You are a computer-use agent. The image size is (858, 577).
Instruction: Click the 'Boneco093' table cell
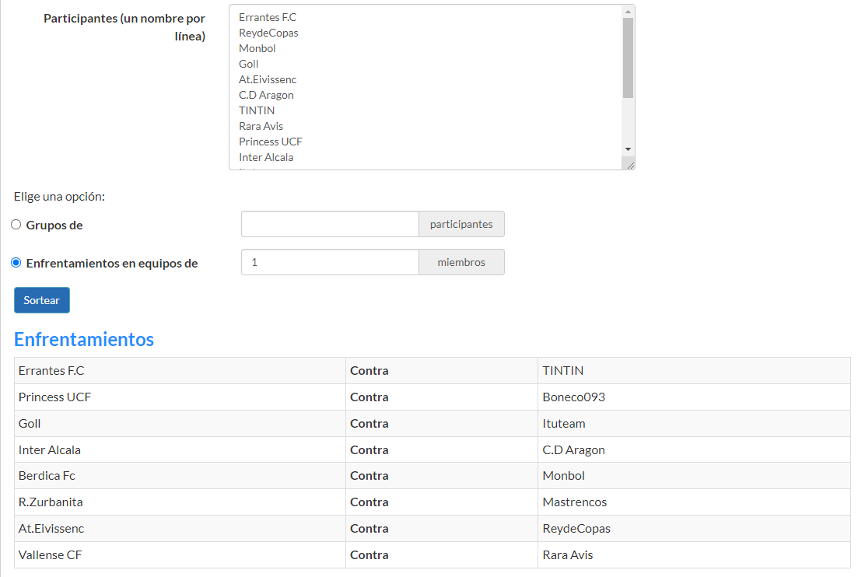point(693,397)
